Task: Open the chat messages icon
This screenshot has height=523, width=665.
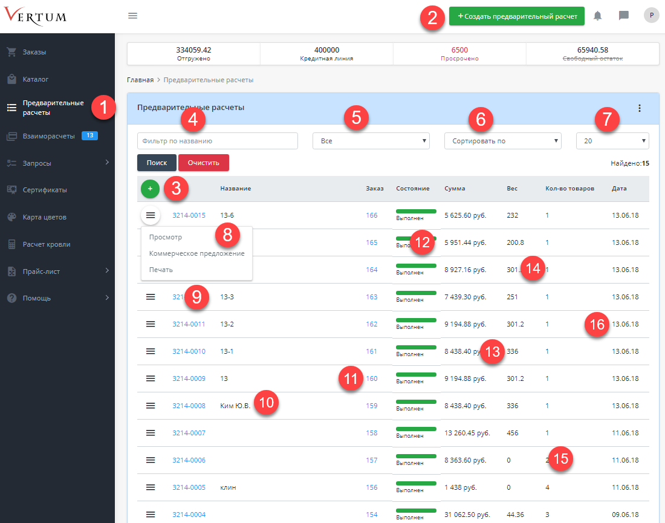Action: point(624,16)
